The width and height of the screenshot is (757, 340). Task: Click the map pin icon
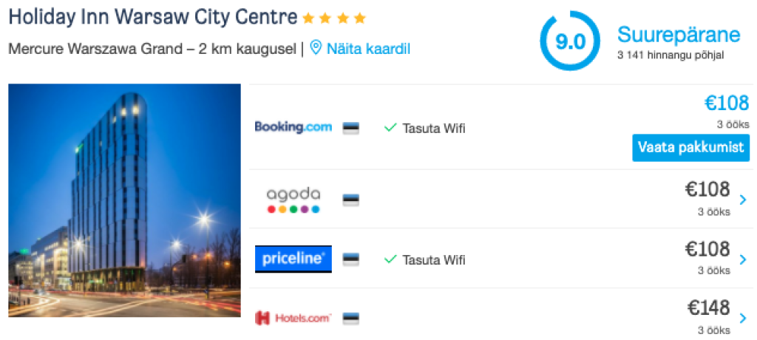pyautogui.click(x=316, y=49)
